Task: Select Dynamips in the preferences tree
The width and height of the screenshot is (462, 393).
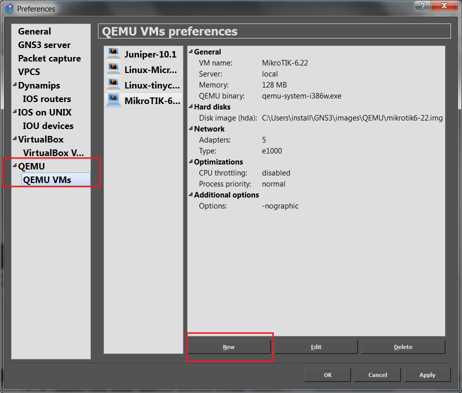Action: pos(39,85)
